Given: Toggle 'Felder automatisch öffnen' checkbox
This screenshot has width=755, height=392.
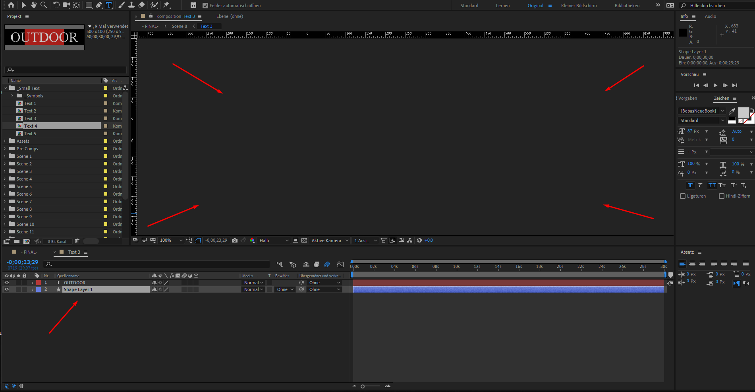Looking at the screenshot, I should point(205,6).
